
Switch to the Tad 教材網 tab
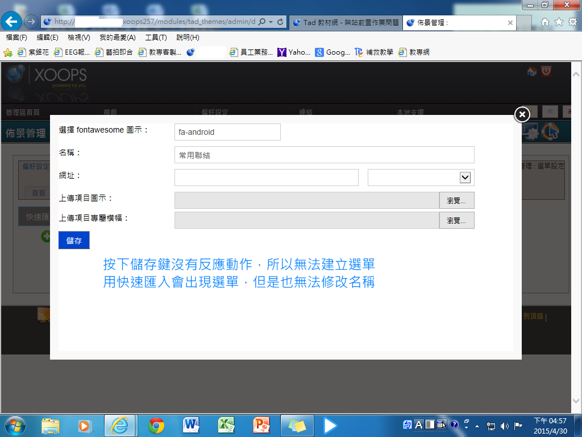tap(346, 23)
